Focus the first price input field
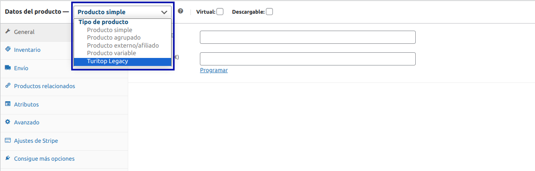The height and width of the screenshot is (171, 535). [308, 37]
